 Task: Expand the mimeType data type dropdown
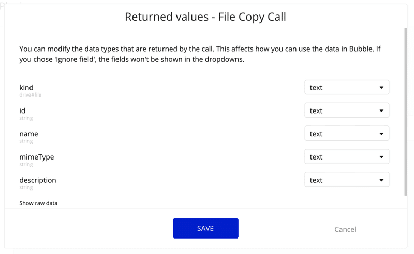347,157
